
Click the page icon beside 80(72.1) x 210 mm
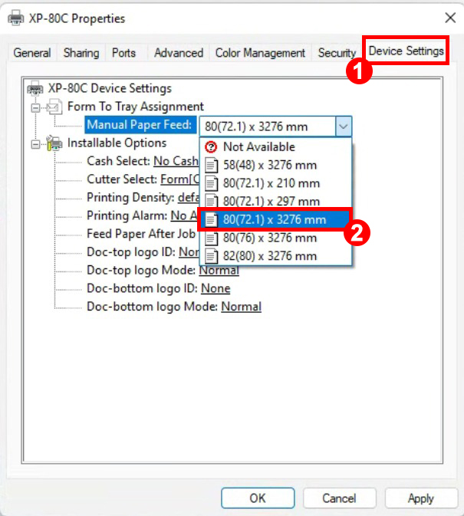[x=211, y=183]
